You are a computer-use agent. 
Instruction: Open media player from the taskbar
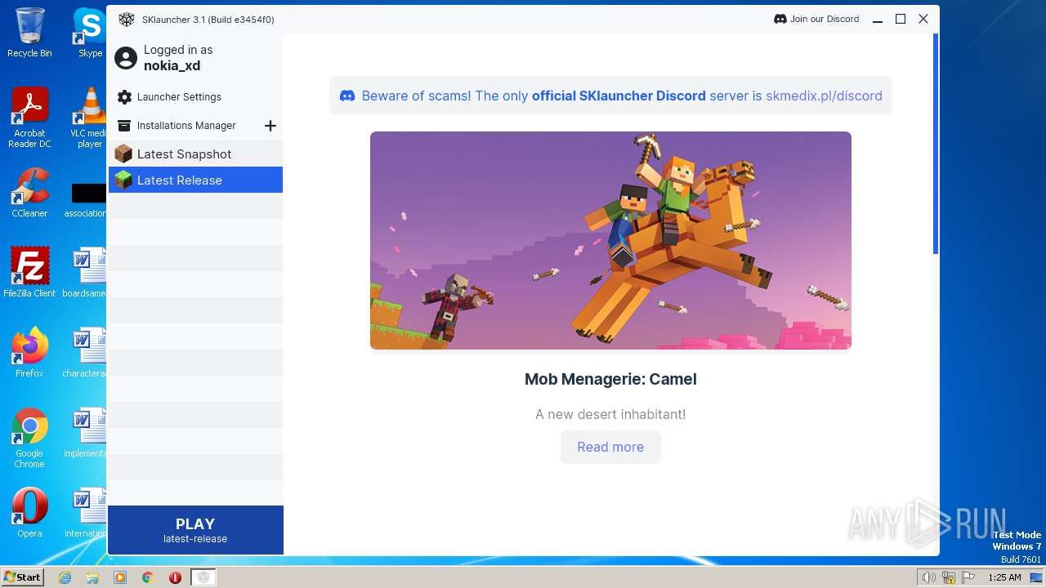tap(120, 577)
